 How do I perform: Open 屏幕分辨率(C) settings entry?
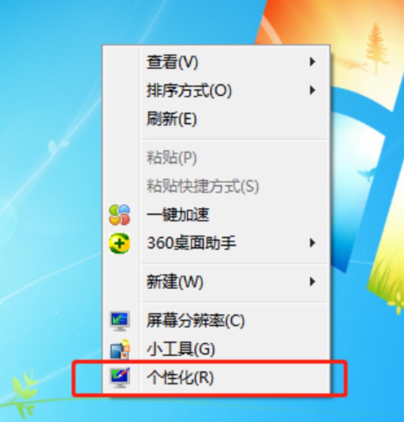point(216,320)
